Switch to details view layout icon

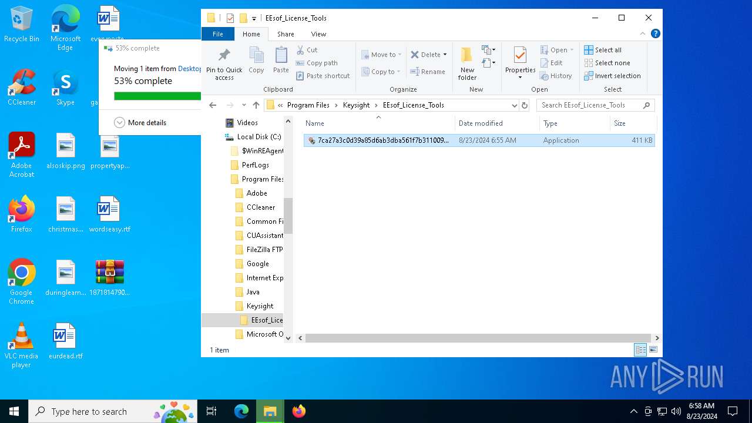click(x=640, y=350)
